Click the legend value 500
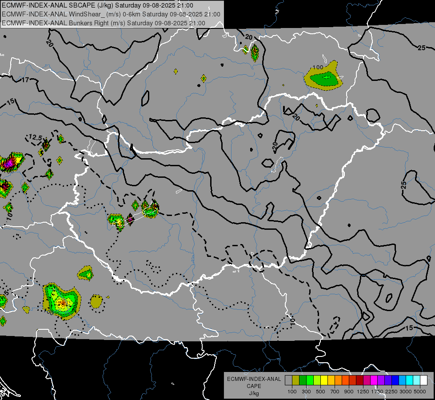This screenshot has width=435, height=400. pos(320,392)
